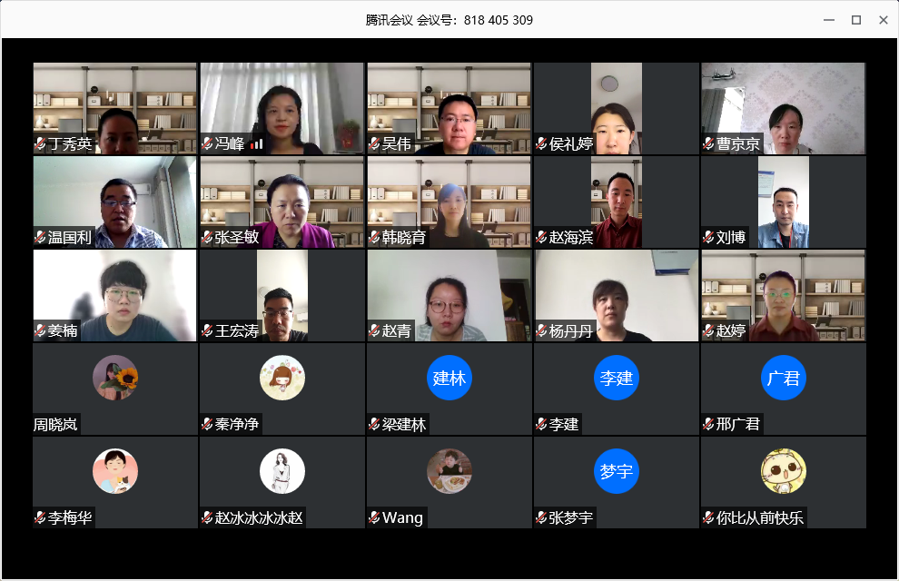Click the blue 梦宇 avatar circle
Screen dimensions: 899x581
617,471
